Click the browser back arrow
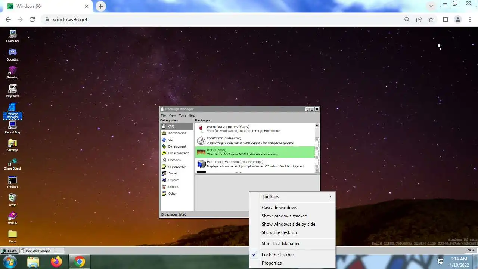Viewport: 478px width, 269px height. click(8, 19)
